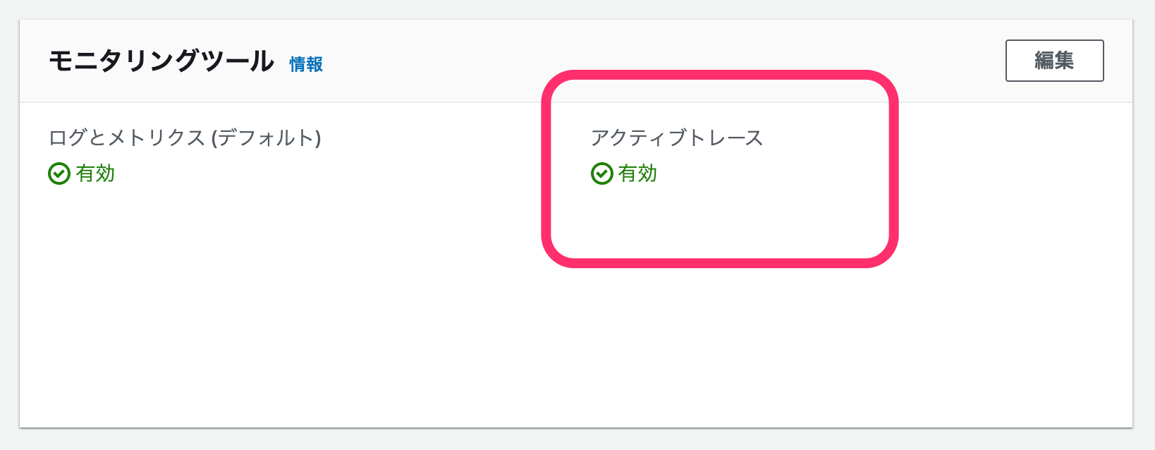Click 有効 status text under ログとメトリクス
This screenshot has width=1155, height=450.
coord(95,174)
